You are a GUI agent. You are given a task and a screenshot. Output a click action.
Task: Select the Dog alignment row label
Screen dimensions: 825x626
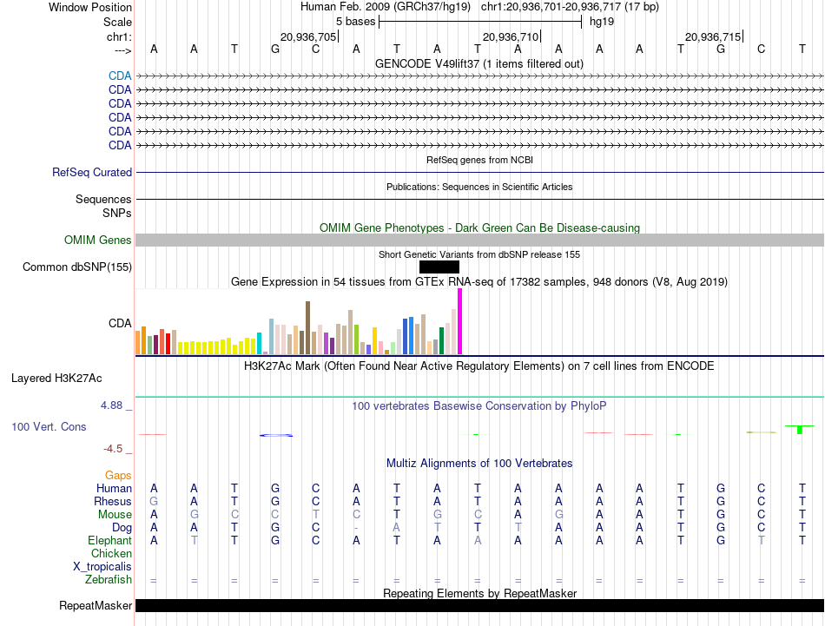click(122, 528)
